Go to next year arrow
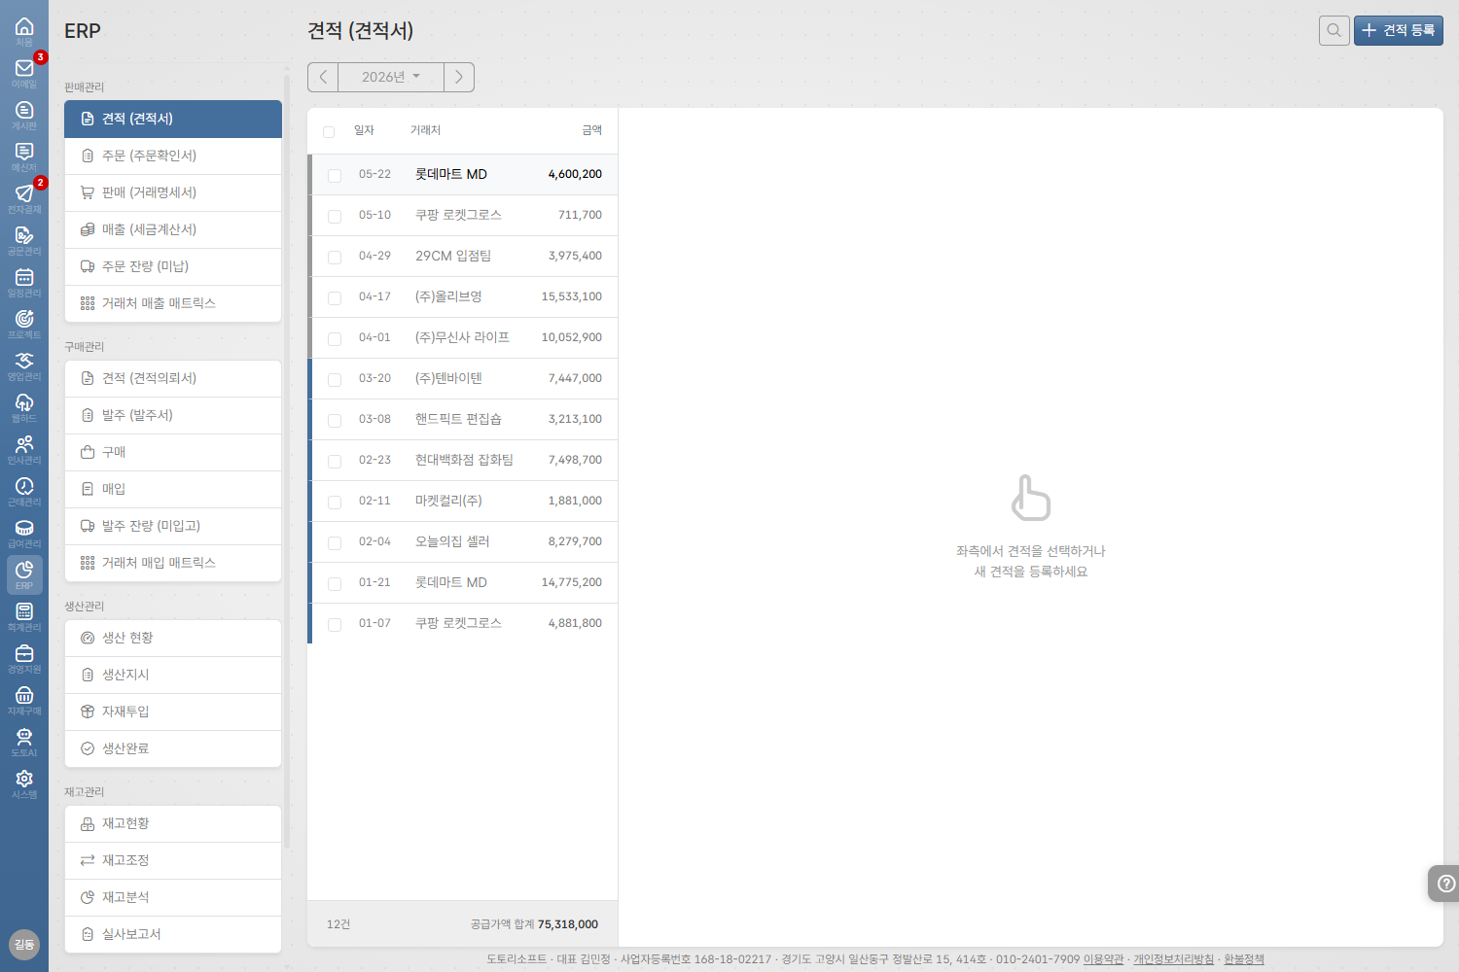The height and width of the screenshot is (972, 1459). click(459, 77)
